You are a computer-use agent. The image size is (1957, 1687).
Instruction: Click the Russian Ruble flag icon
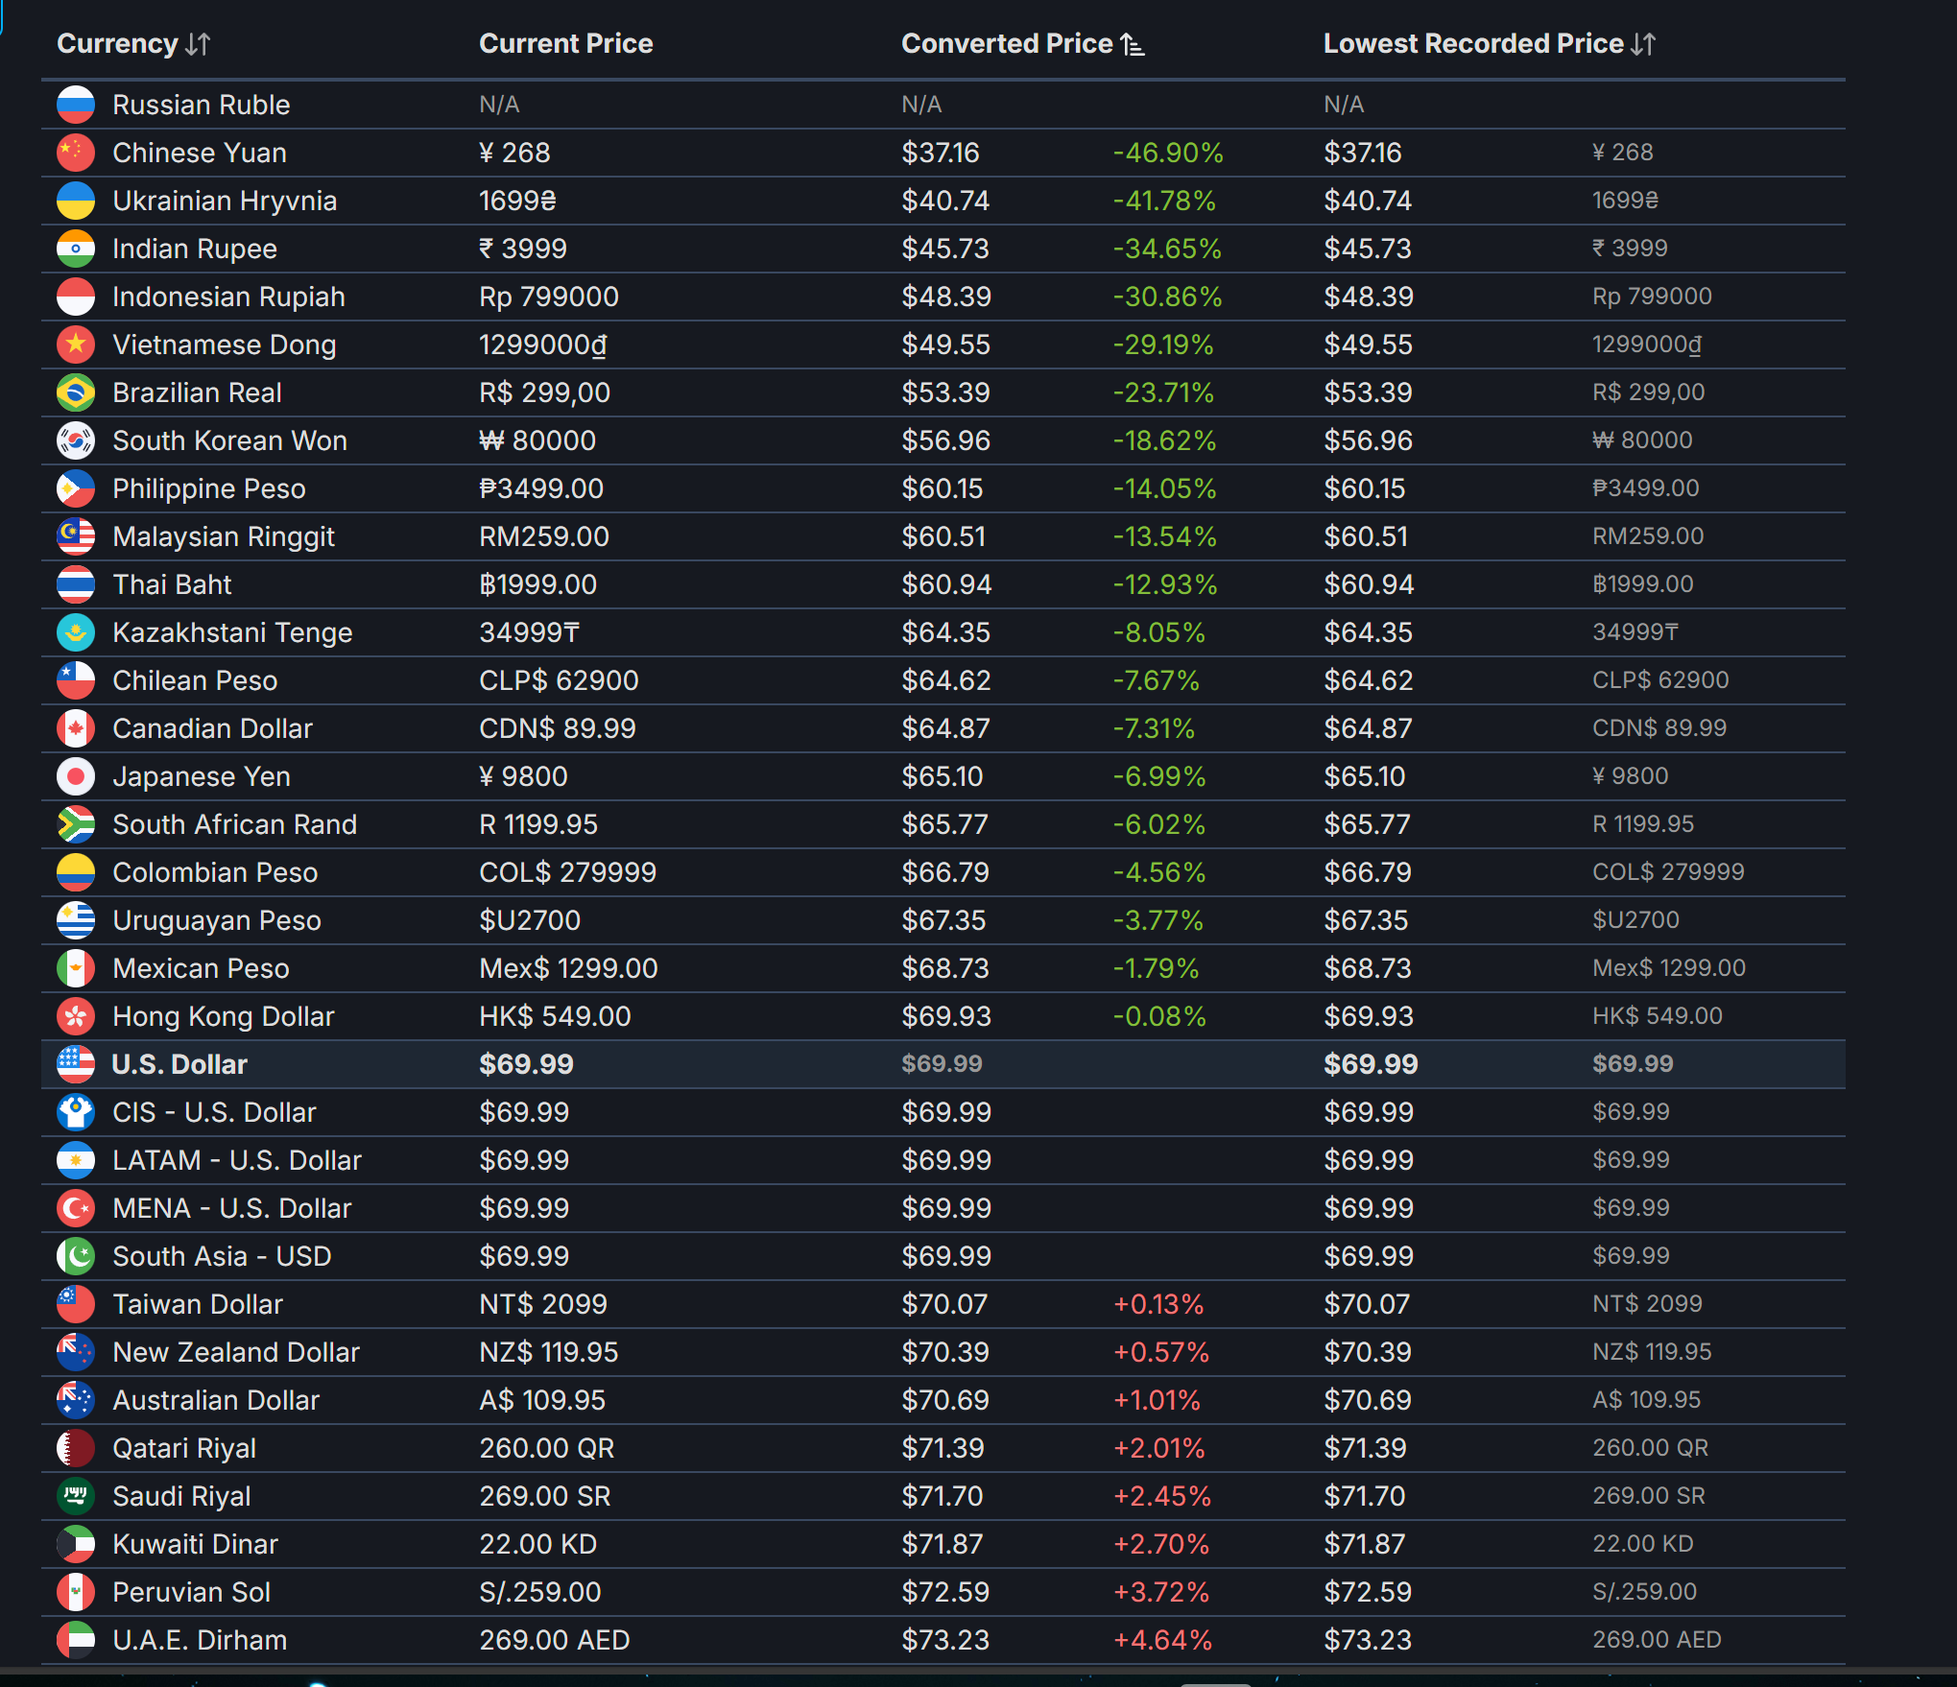(76, 105)
